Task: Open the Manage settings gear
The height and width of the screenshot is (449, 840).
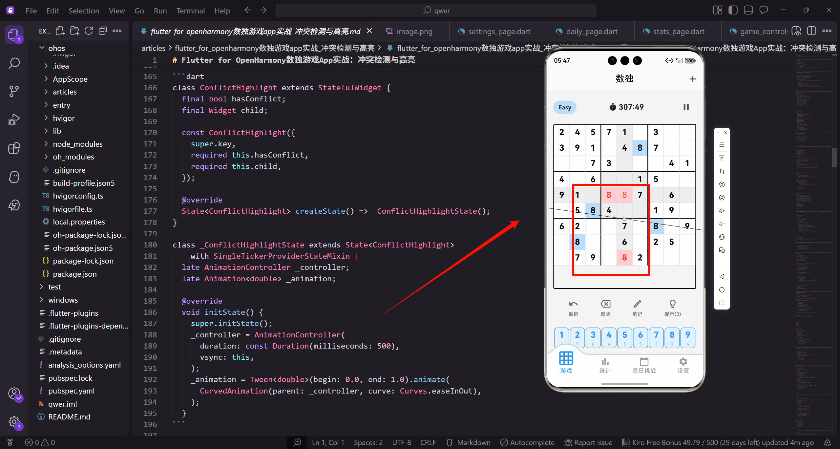Action: 14,422
